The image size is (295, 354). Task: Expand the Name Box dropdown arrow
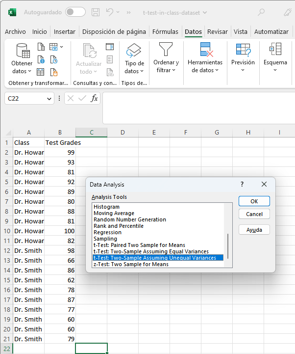[49, 99]
